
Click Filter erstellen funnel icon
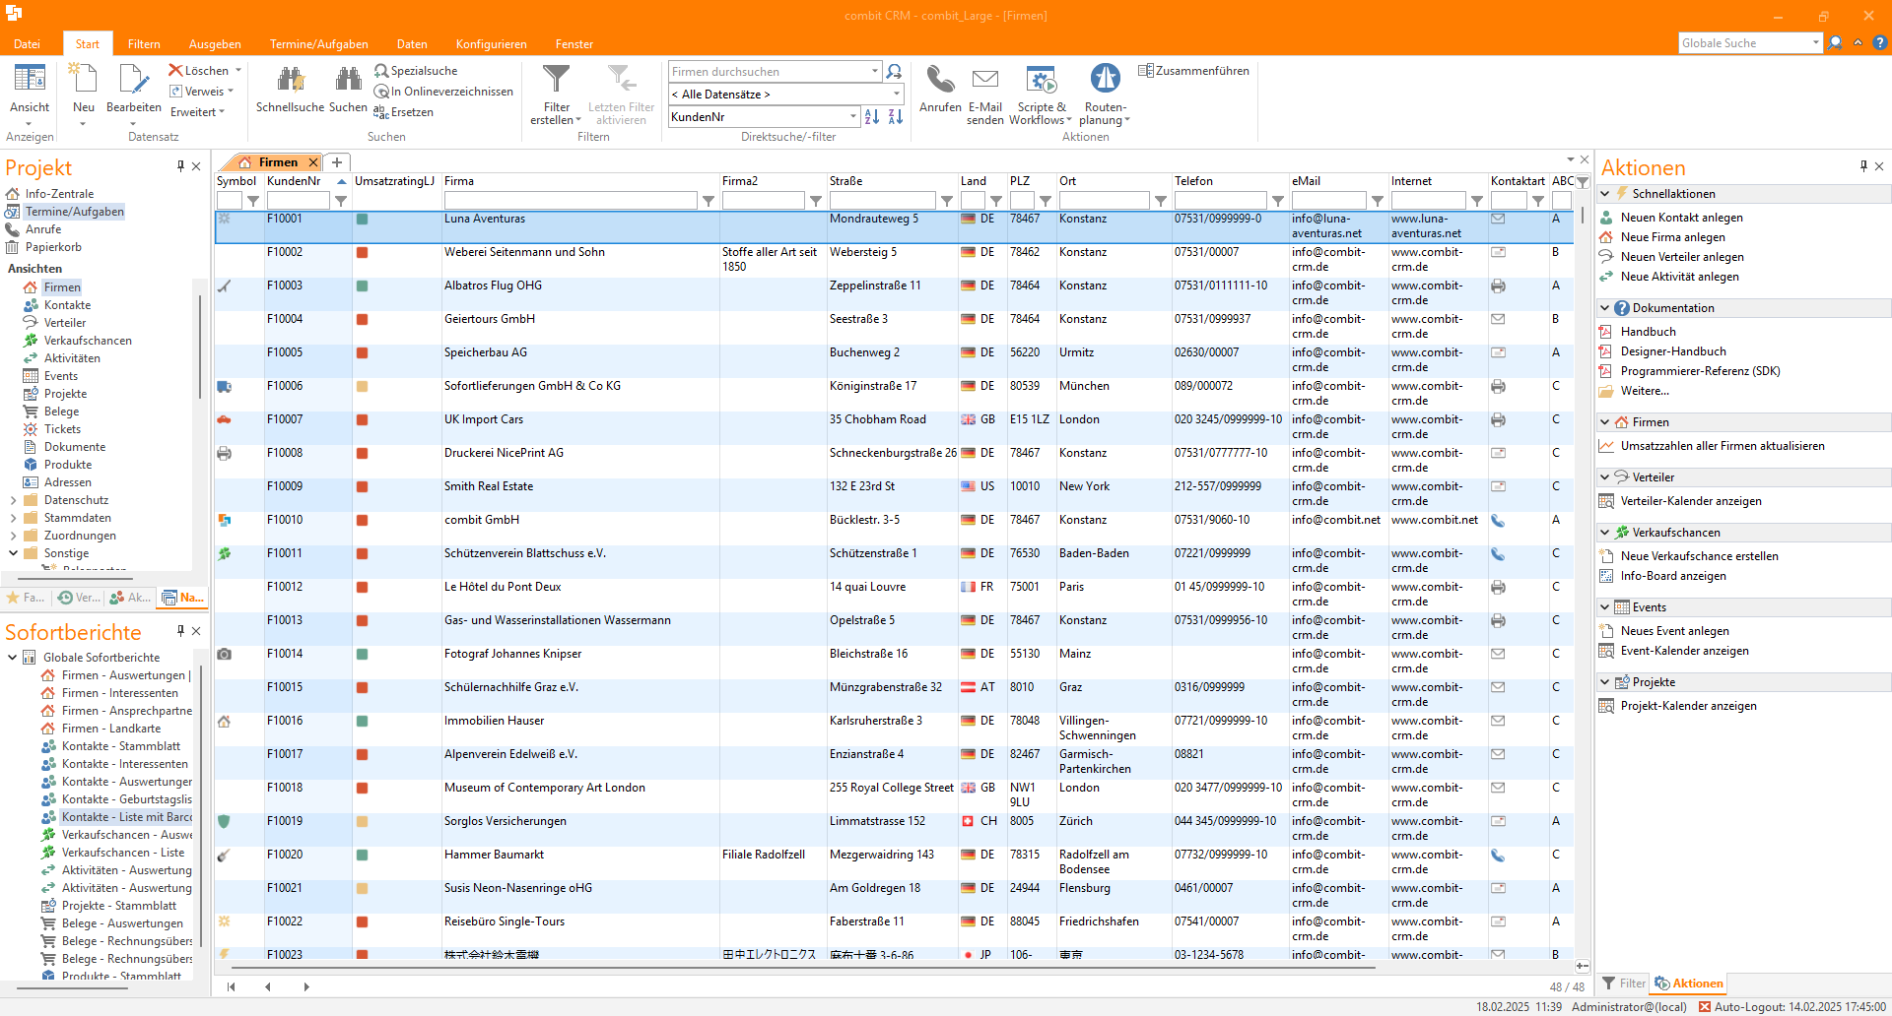556,79
